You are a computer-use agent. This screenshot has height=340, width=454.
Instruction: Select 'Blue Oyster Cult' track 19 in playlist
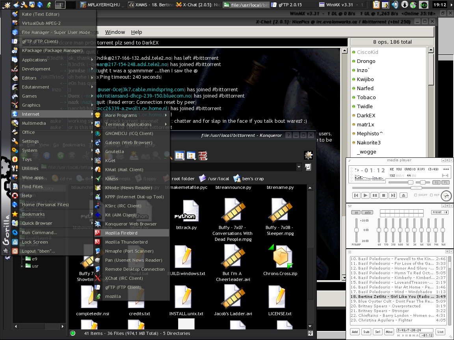point(398,301)
